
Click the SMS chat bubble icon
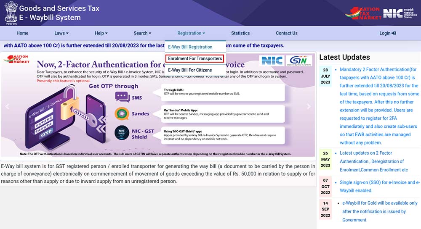point(122,97)
